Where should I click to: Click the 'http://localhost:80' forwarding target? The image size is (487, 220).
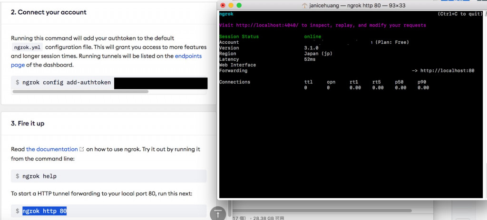447,71
